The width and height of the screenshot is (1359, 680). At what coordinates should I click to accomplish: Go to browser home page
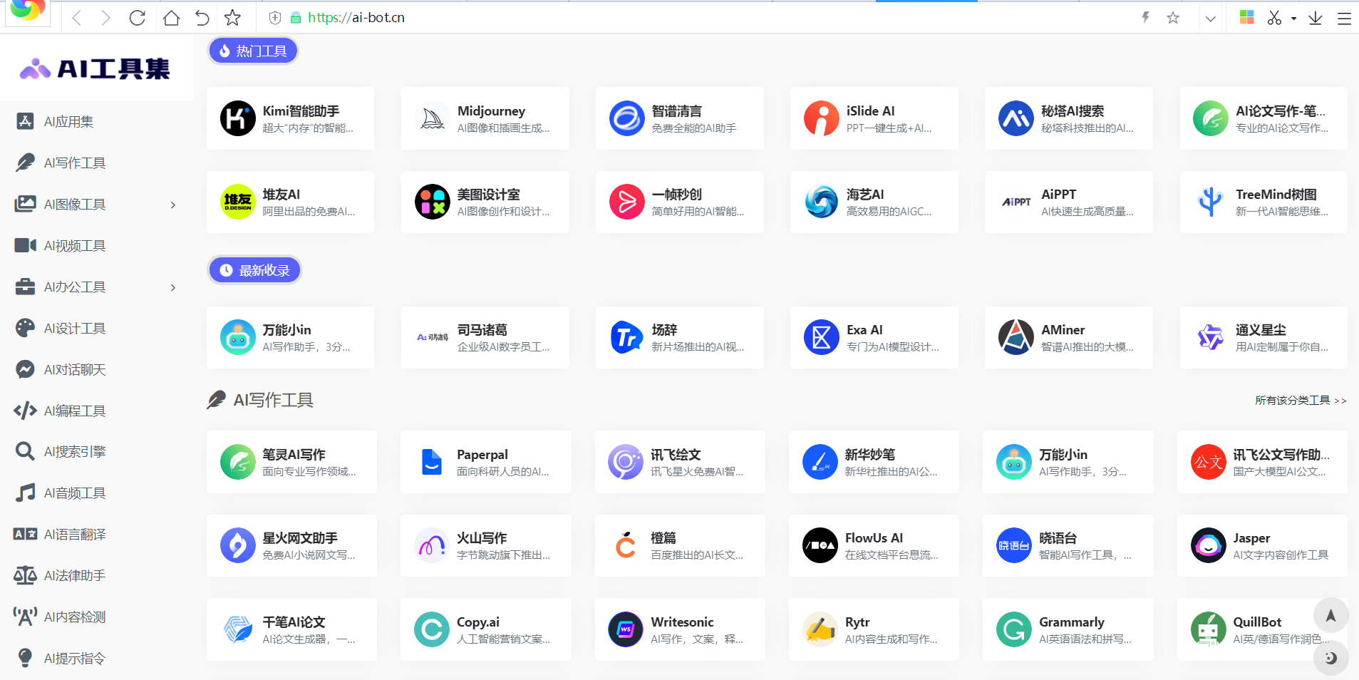171,18
